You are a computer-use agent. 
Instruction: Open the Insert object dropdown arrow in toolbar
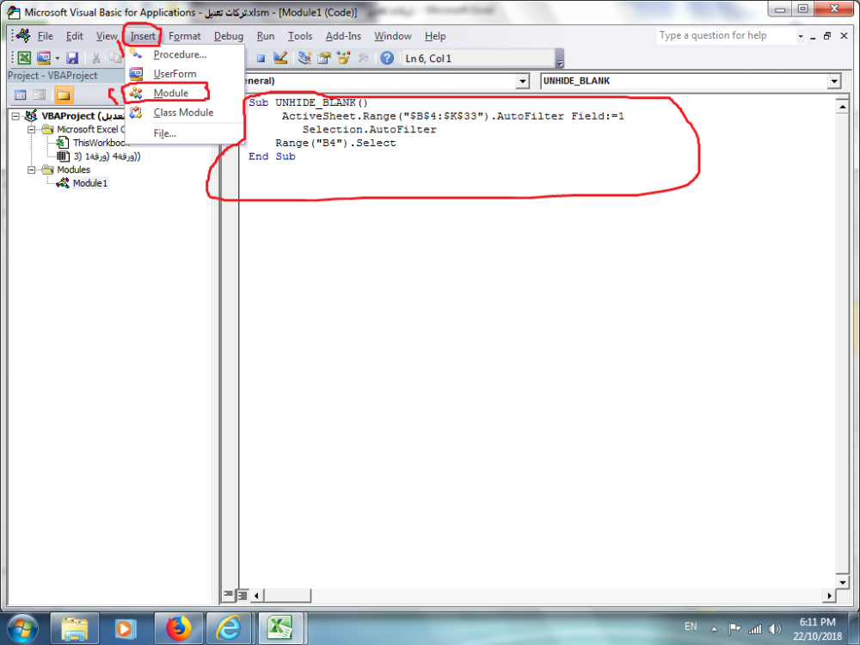click(x=57, y=58)
